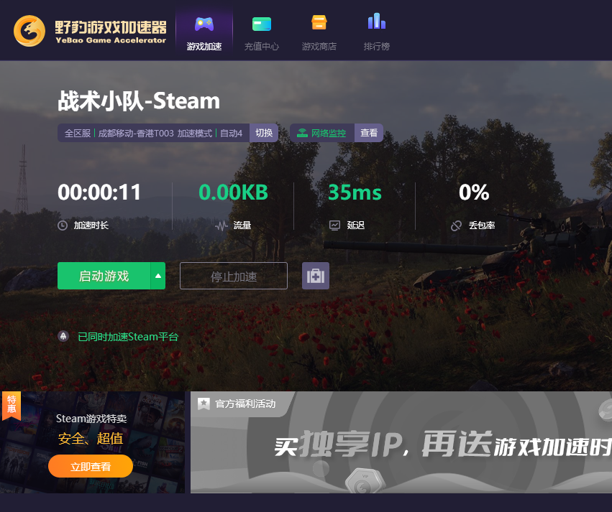
Task: Click the clock icon beside 加速时长
Action: [63, 225]
